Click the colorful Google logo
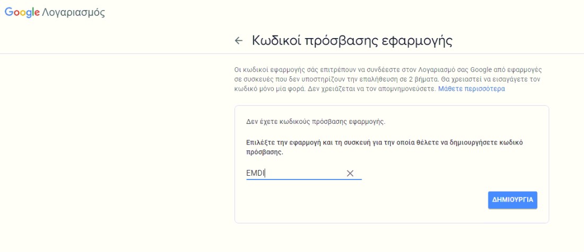 pos(22,12)
